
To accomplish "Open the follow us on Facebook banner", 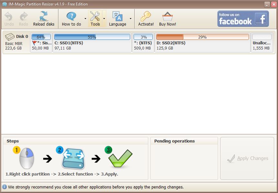I will pyautogui.click(x=243, y=19).
